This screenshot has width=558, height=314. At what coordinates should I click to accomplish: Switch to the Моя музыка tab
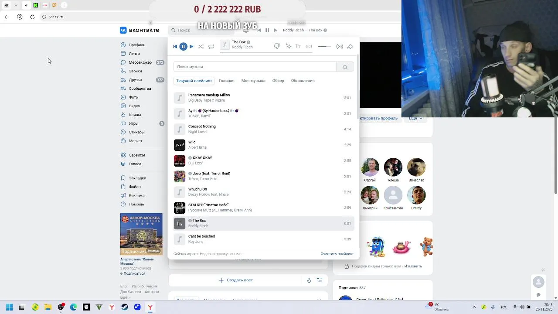pos(253,81)
